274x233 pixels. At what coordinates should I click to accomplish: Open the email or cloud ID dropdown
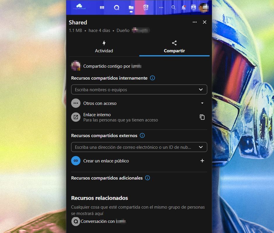(201, 147)
